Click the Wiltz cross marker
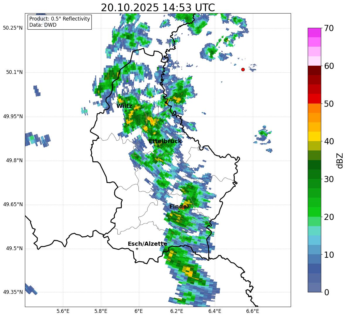 (x=126, y=111)
